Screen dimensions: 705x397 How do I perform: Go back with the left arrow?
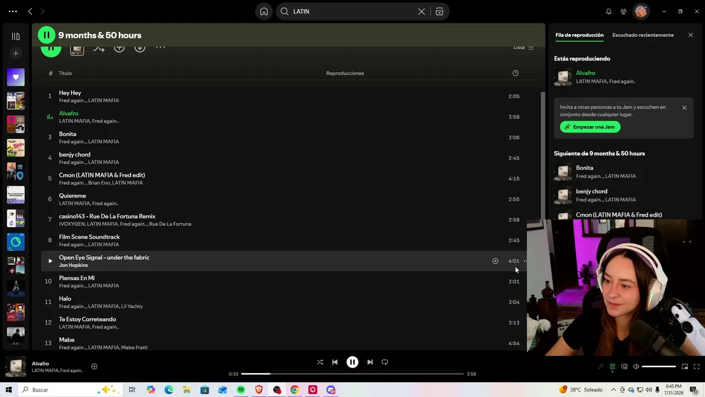coord(30,12)
